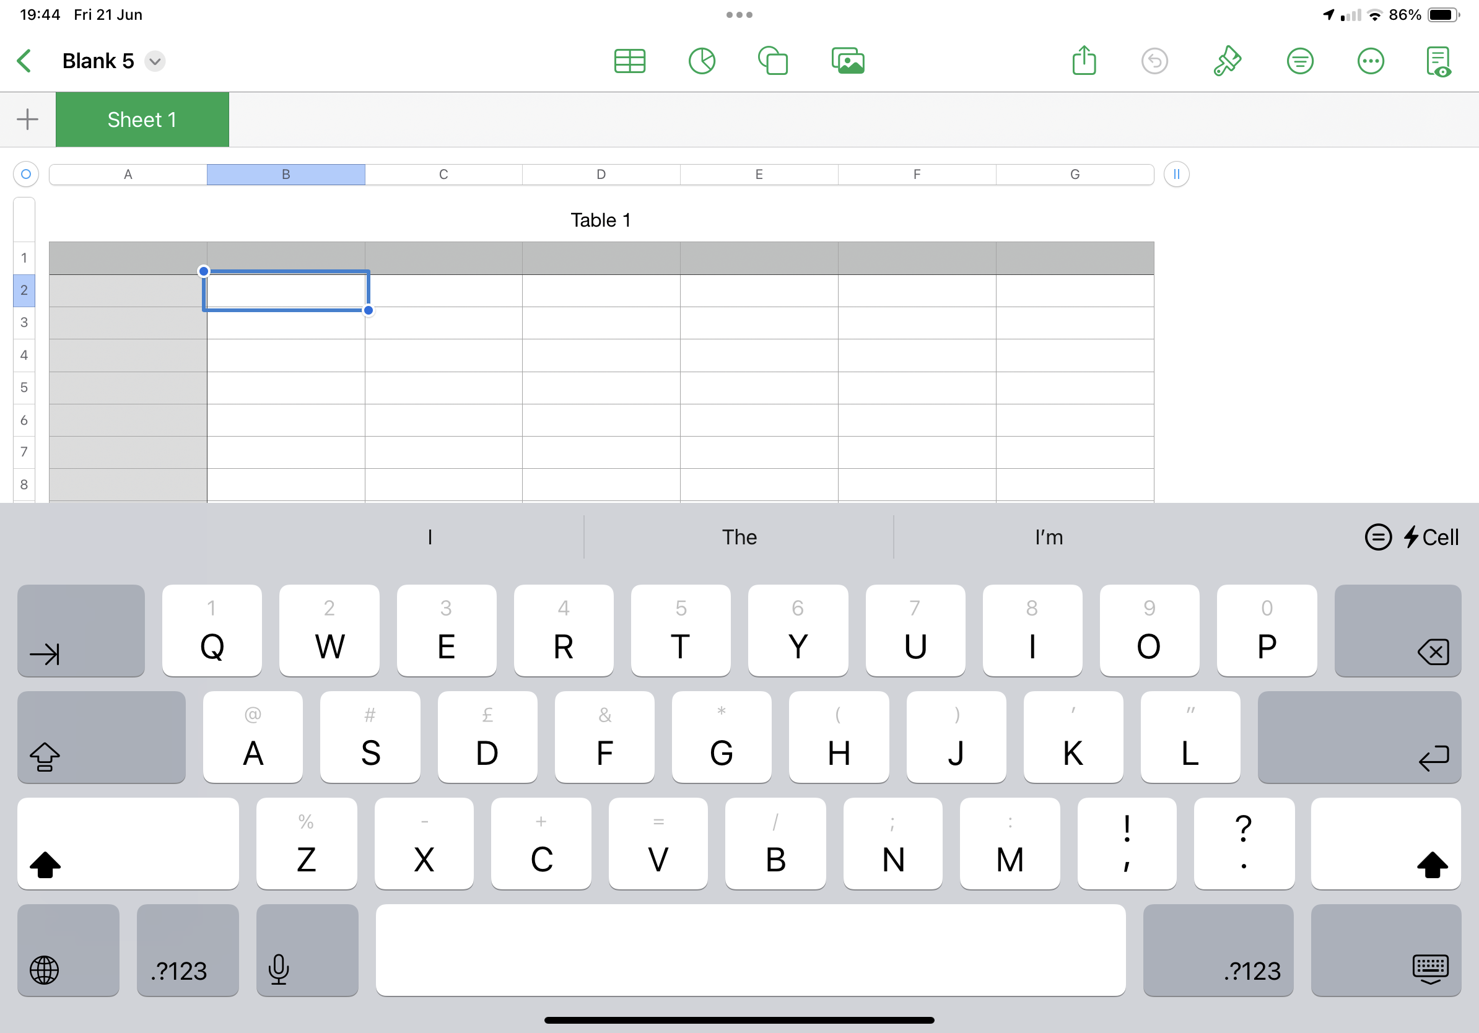
Task: Open the insert chart menu
Action: click(x=702, y=61)
